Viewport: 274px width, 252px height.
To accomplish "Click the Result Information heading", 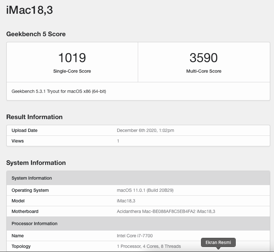I will pos(34,117).
